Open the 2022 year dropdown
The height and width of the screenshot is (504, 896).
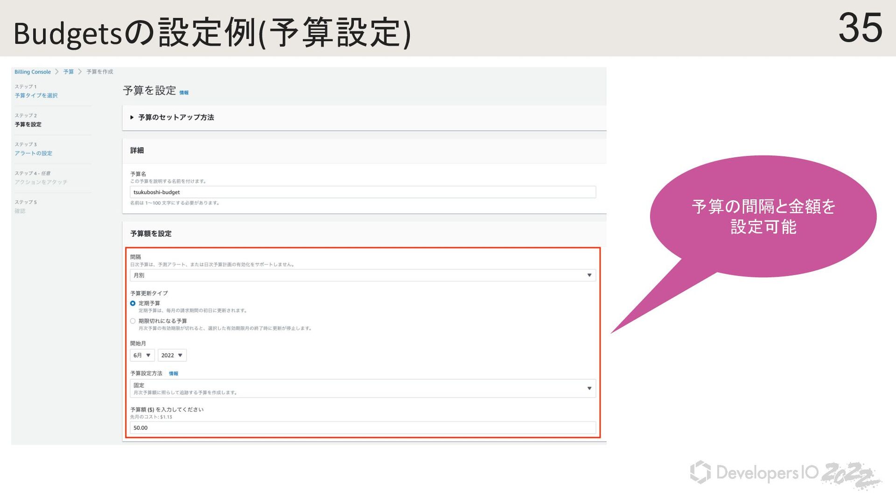coord(172,356)
